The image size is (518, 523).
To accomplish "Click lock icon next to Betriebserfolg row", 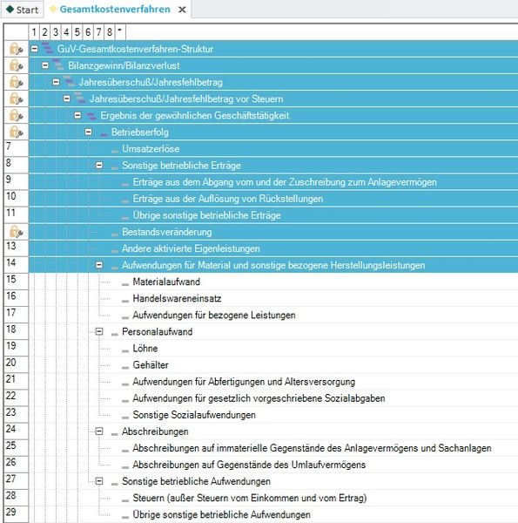I will click(16, 132).
